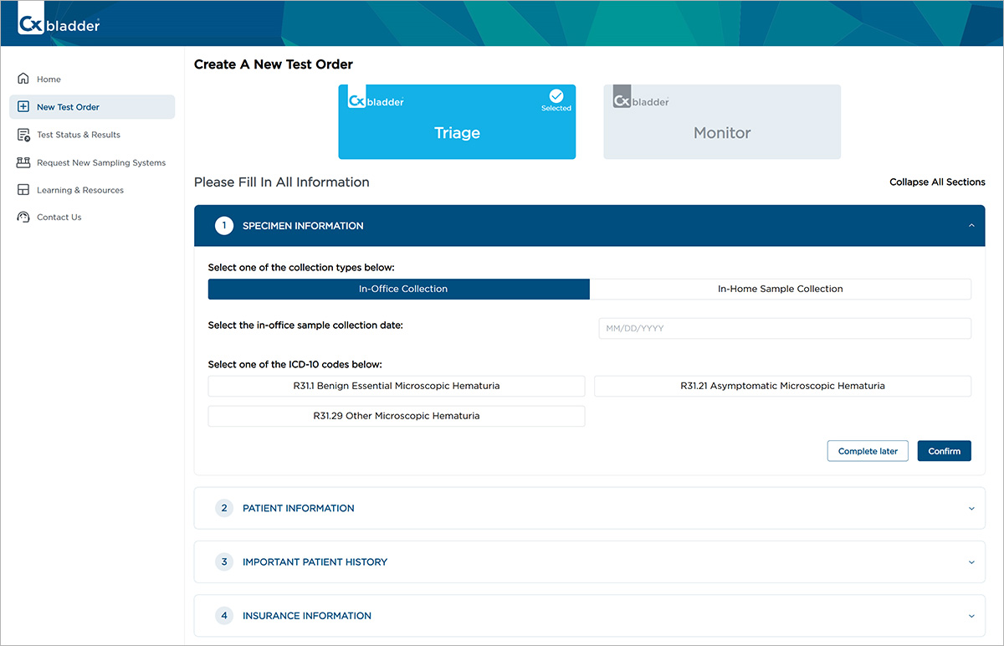This screenshot has width=1004, height=646.
Task: Click the New Test Order plus icon
Action: coord(23,107)
